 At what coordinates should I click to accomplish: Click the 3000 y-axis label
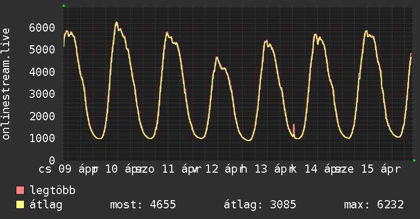[x=42, y=94]
